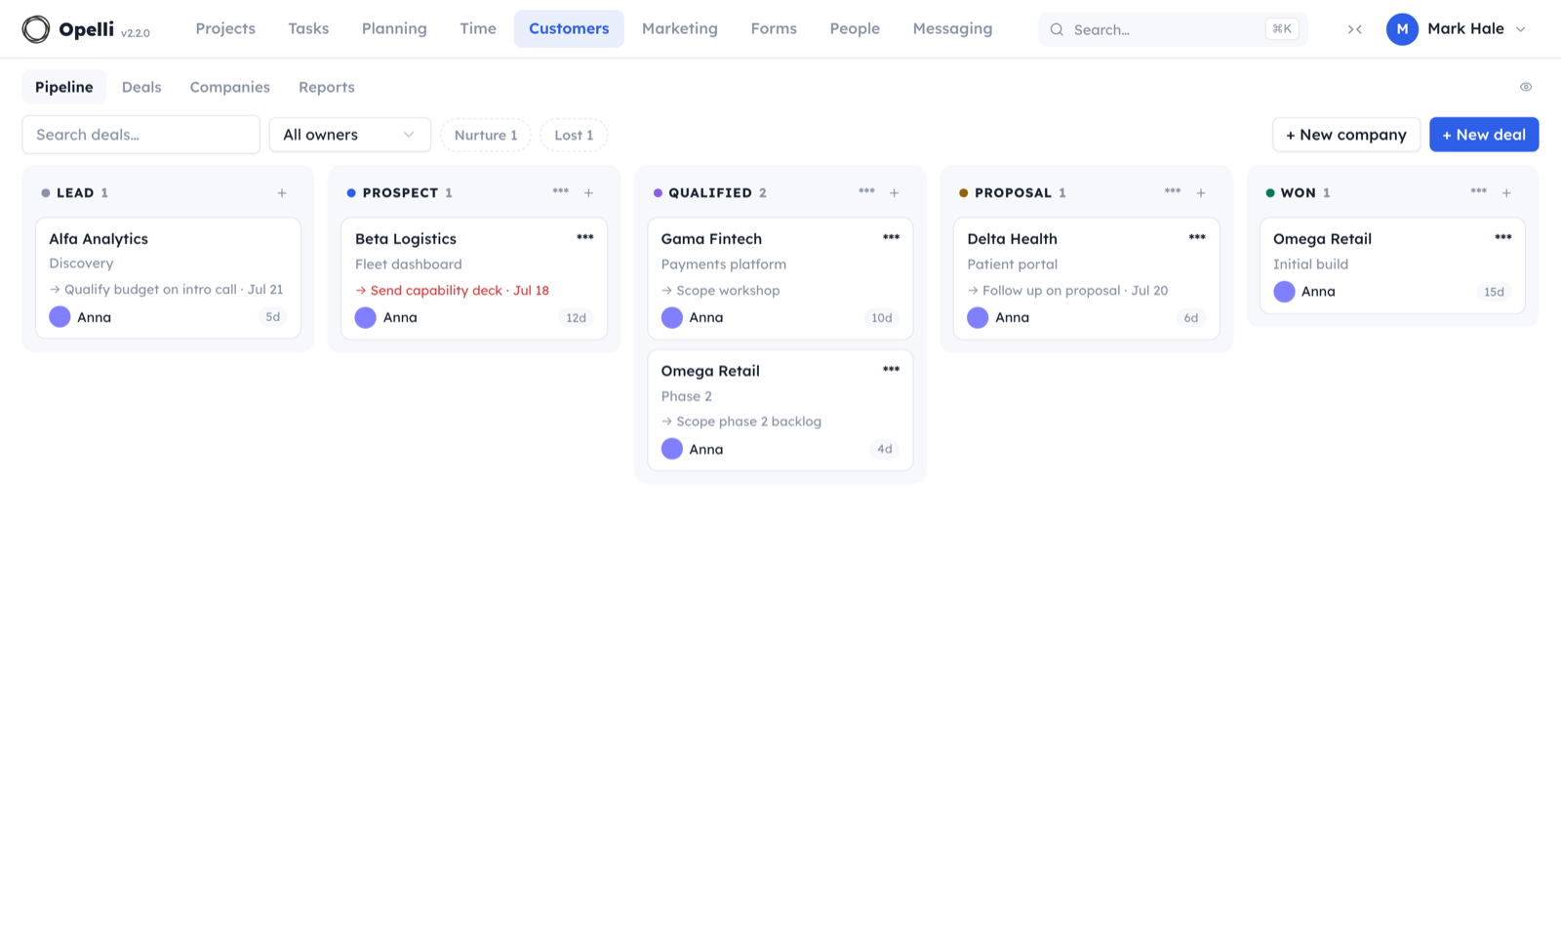Go to Planning in the top navigation
This screenshot has height=932, width=1561.
(394, 29)
